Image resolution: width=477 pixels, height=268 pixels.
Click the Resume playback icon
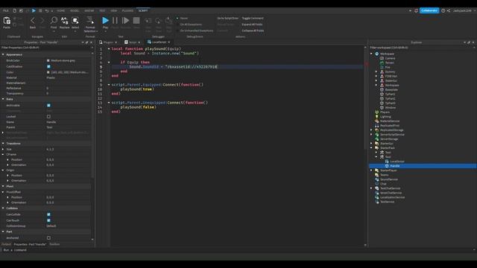point(125,20)
